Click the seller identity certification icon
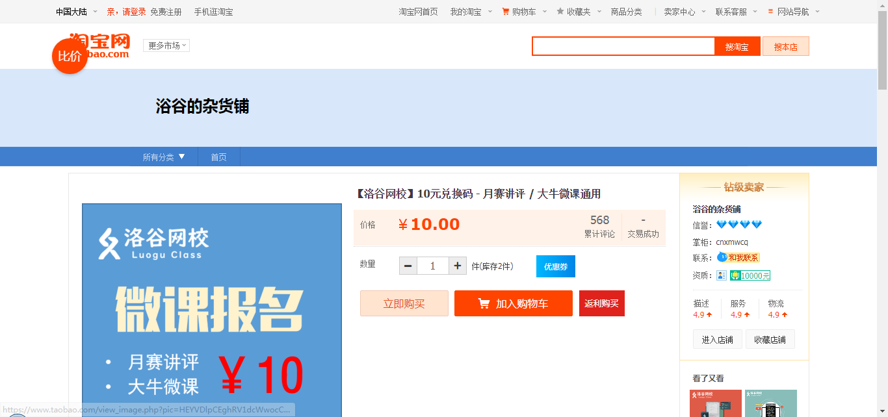Viewport: 888px width, 417px height. [722, 275]
